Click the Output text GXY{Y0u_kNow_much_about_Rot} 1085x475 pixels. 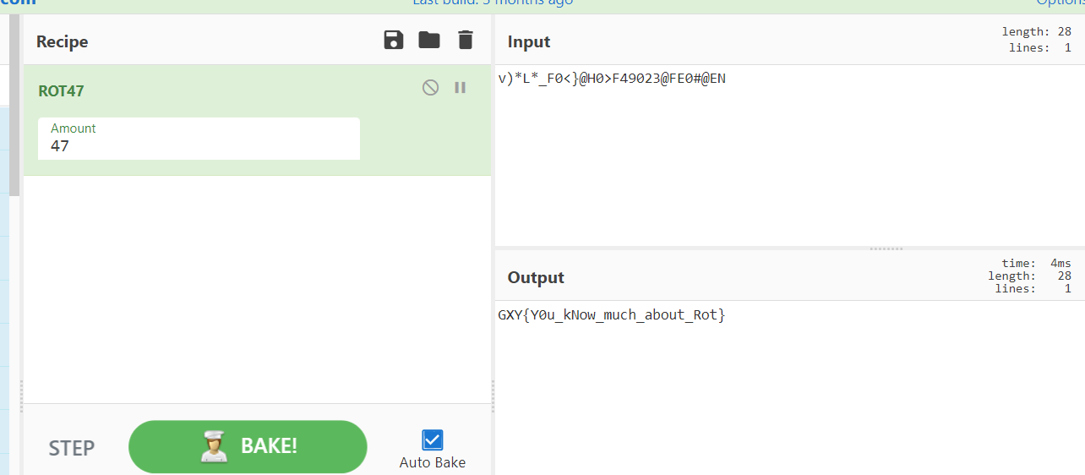[612, 315]
